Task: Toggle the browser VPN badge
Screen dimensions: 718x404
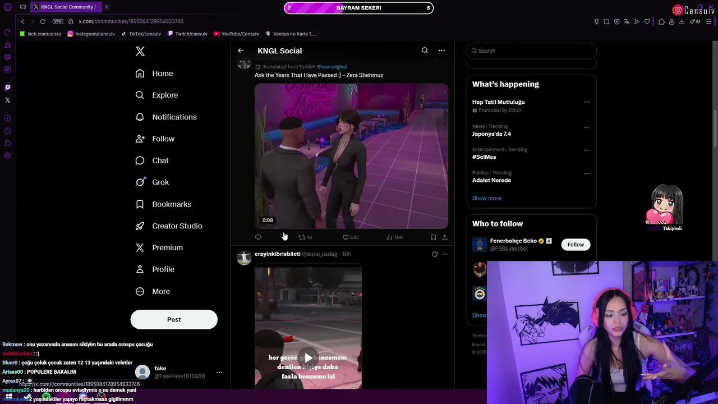Action: 58,21
